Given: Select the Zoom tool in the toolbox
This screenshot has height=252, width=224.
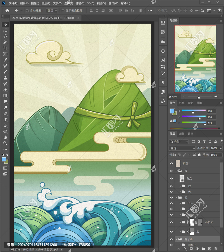Looking at the screenshot, I should (5, 143).
